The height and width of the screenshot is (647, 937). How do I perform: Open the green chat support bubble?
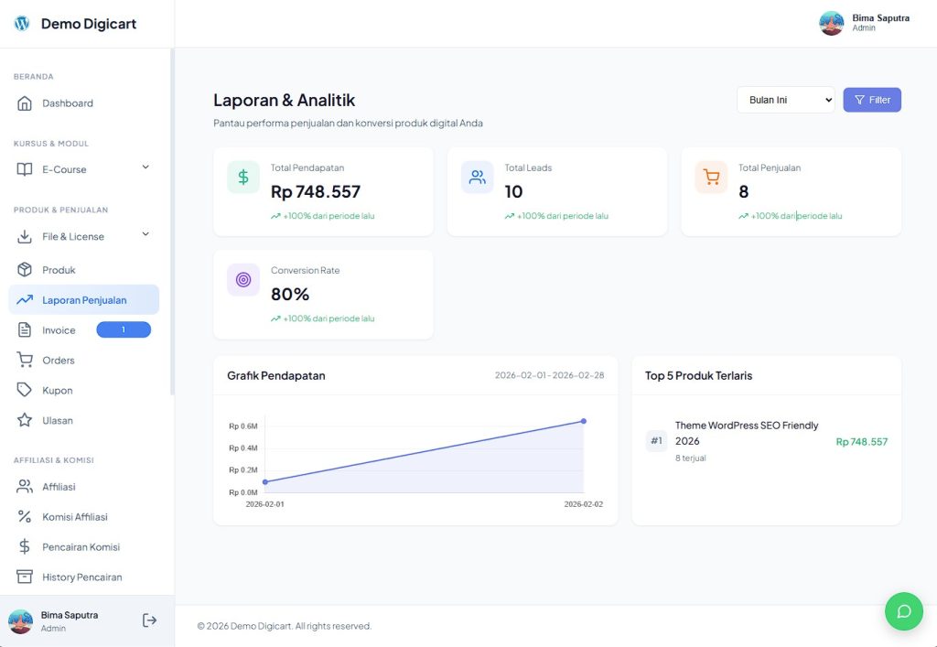904,610
